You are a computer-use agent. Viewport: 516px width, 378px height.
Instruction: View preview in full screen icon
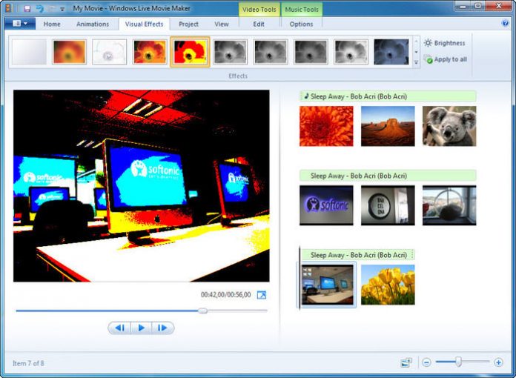point(262,295)
